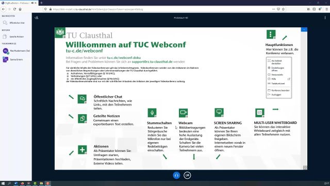Toggle the webcam sharing button
330x186 pixels.
tap(187, 175)
